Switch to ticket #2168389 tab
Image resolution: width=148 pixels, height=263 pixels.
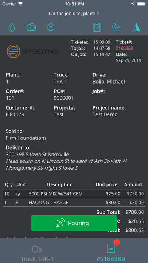click(x=111, y=252)
